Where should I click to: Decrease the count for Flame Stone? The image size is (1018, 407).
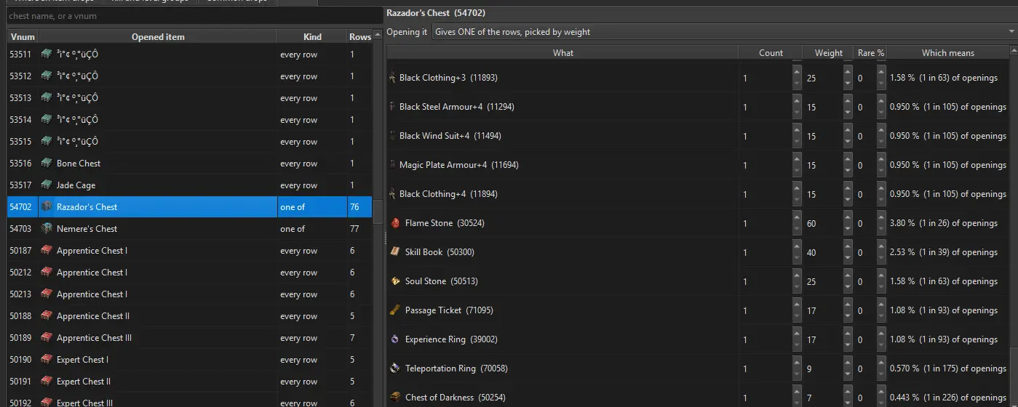(x=797, y=230)
